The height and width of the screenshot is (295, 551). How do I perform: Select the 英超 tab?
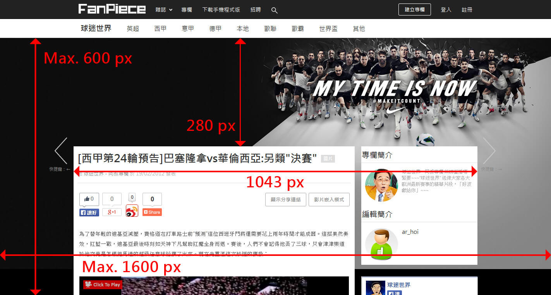(x=133, y=29)
